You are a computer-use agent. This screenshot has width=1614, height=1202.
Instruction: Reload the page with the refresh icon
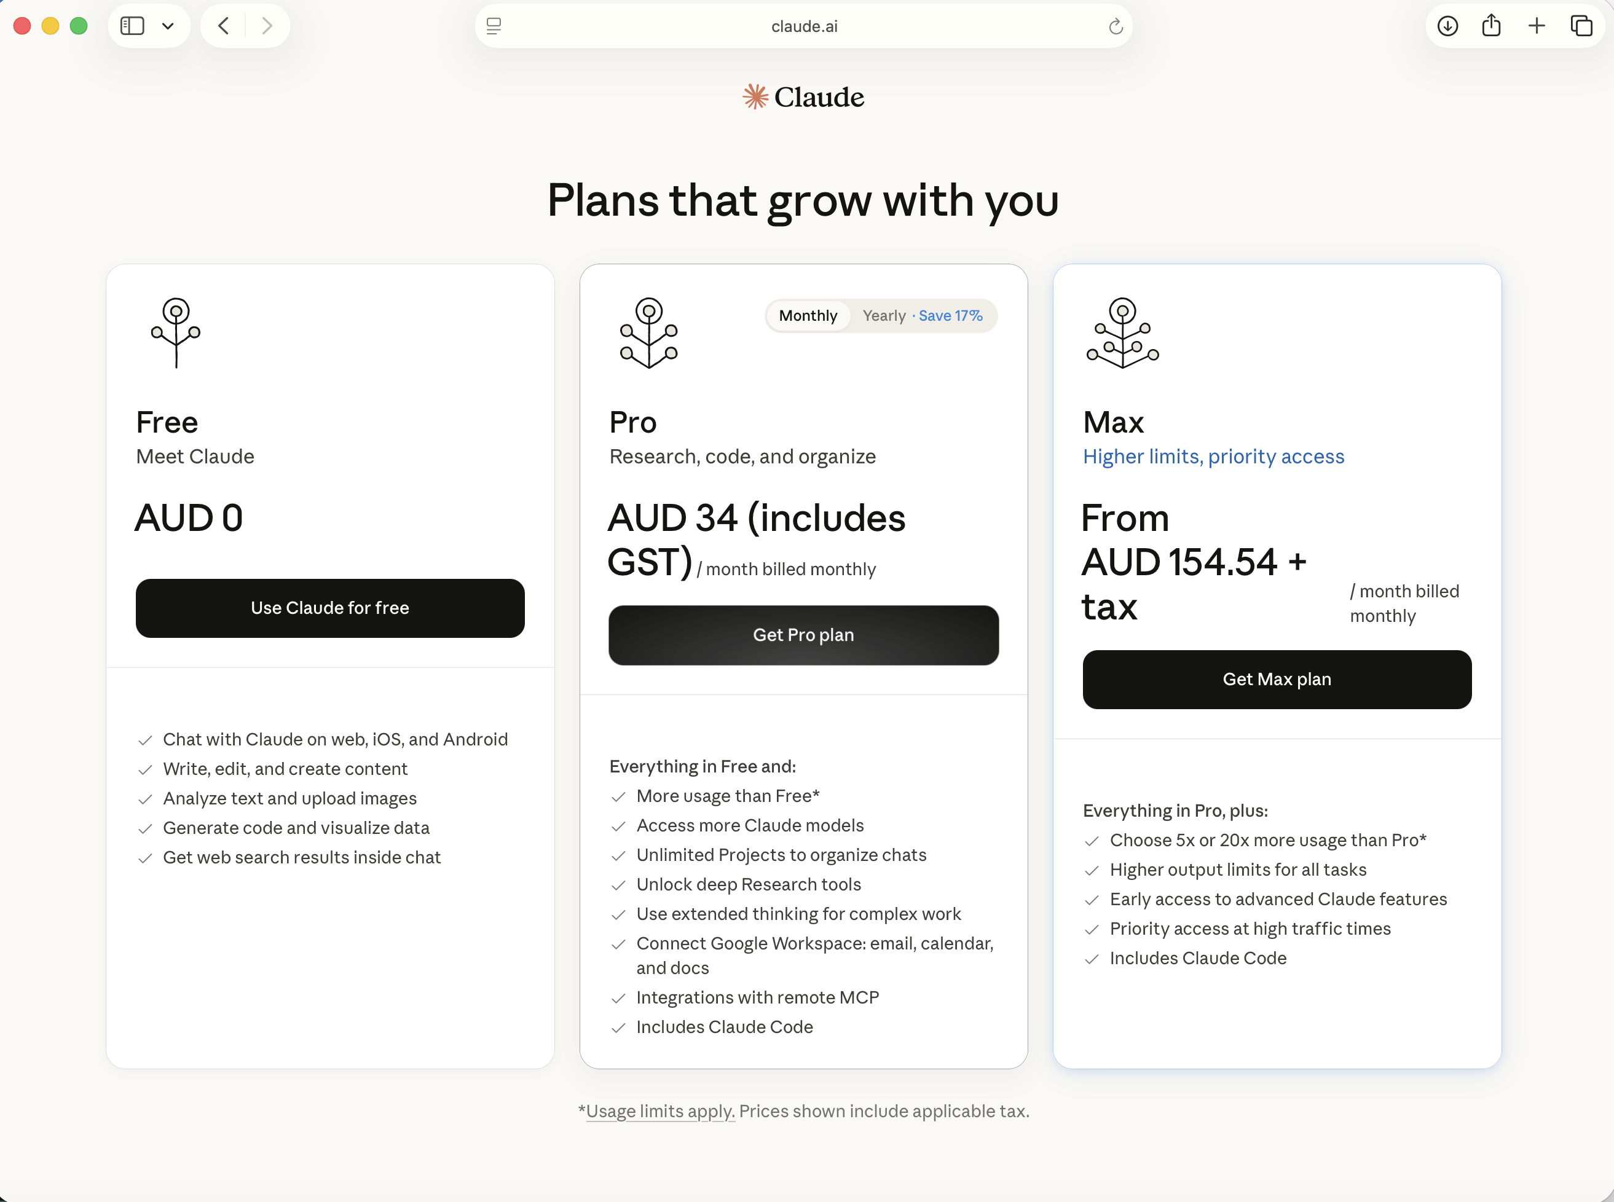click(x=1116, y=27)
